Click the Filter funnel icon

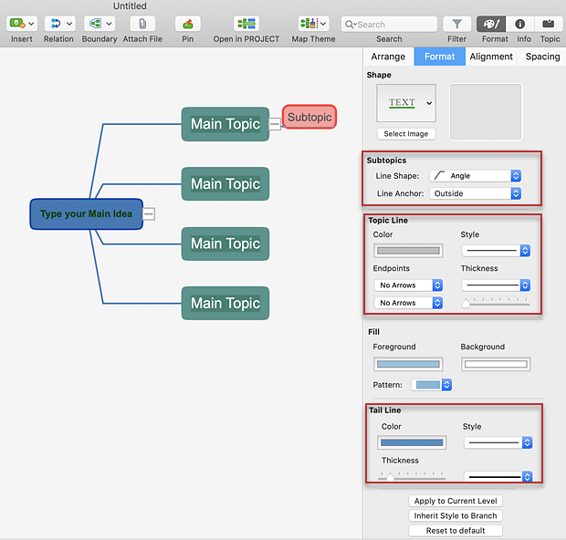tap(456, 24)
